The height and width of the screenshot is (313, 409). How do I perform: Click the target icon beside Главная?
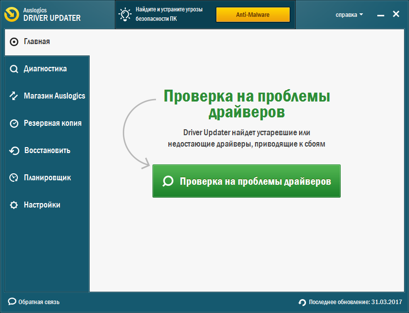pyautogui.click(x=14, y=42)
